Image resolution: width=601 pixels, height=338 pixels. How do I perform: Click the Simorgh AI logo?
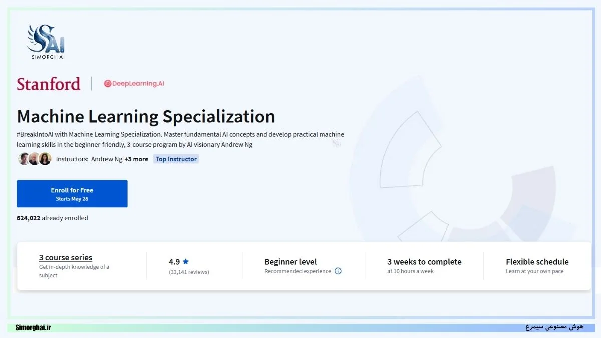click(x=46, y=42)
